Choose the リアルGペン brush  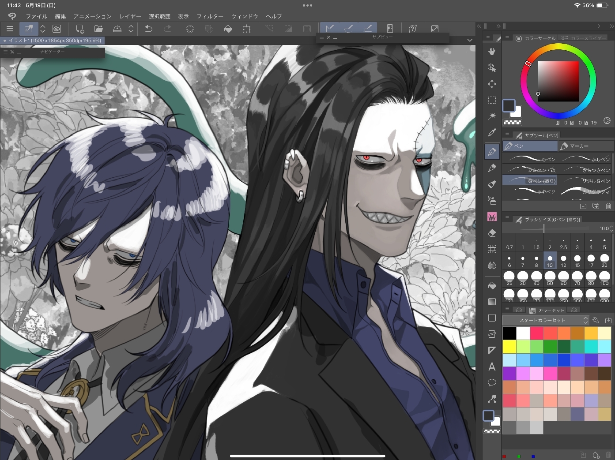[585, 181]
